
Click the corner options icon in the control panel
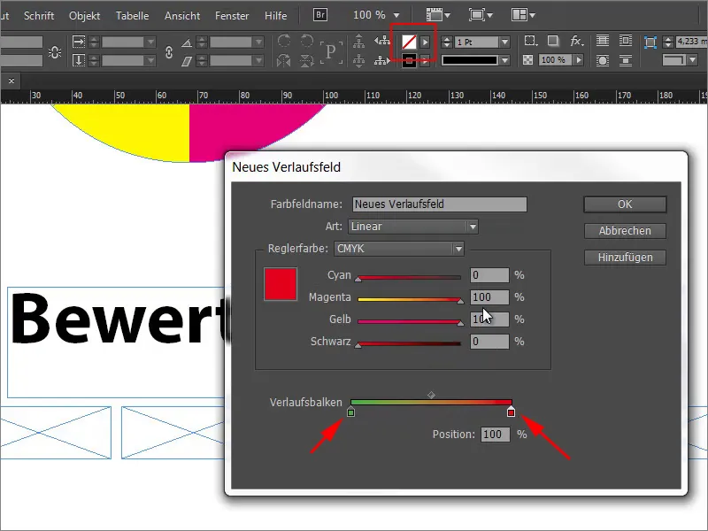click(x=529, y=41)
